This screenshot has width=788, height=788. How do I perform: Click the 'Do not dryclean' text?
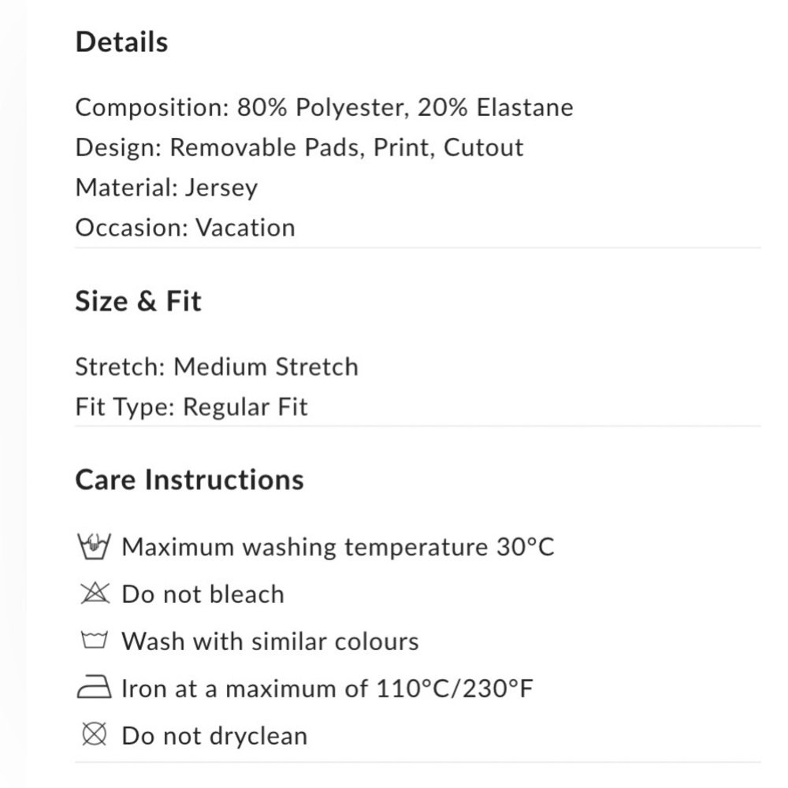coord(214,736)
